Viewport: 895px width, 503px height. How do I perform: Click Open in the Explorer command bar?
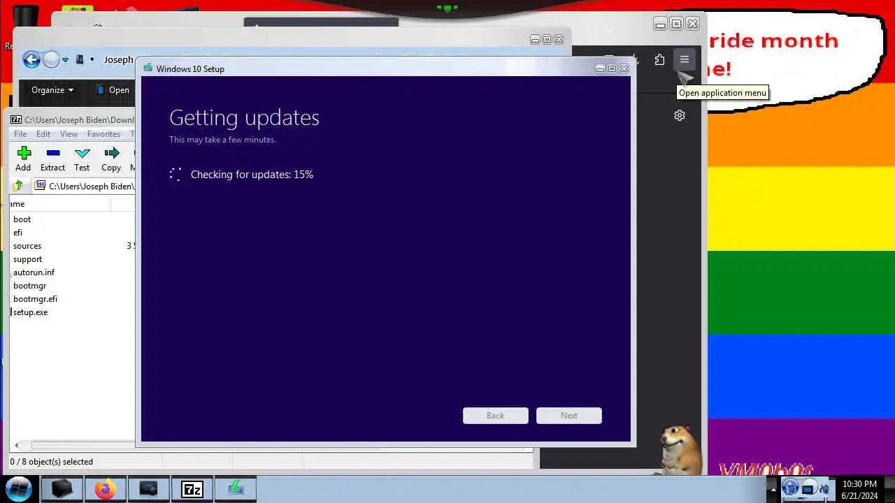(x=113, y=90)
